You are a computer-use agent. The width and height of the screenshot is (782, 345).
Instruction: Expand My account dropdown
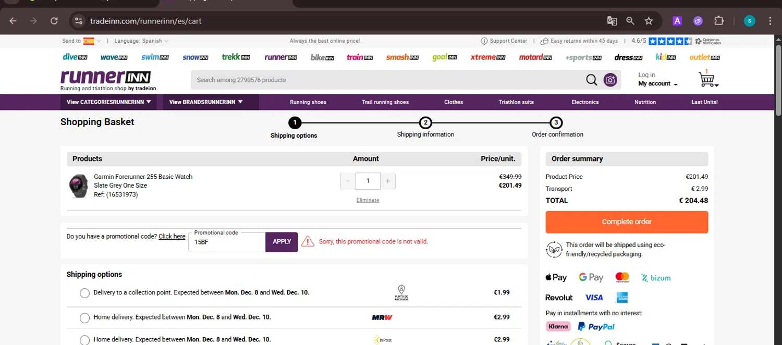pos(658,84)
